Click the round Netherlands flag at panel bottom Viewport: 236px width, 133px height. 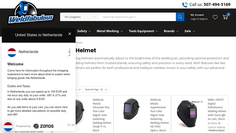point(8,126)
